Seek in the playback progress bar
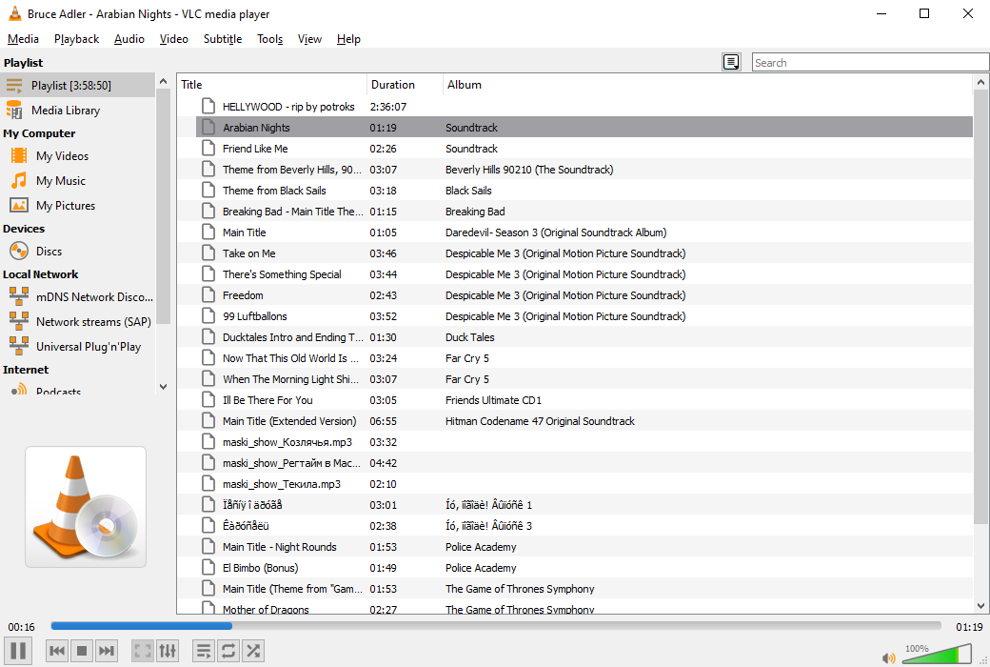Screen dimensions: 990x667 point(496,626)
